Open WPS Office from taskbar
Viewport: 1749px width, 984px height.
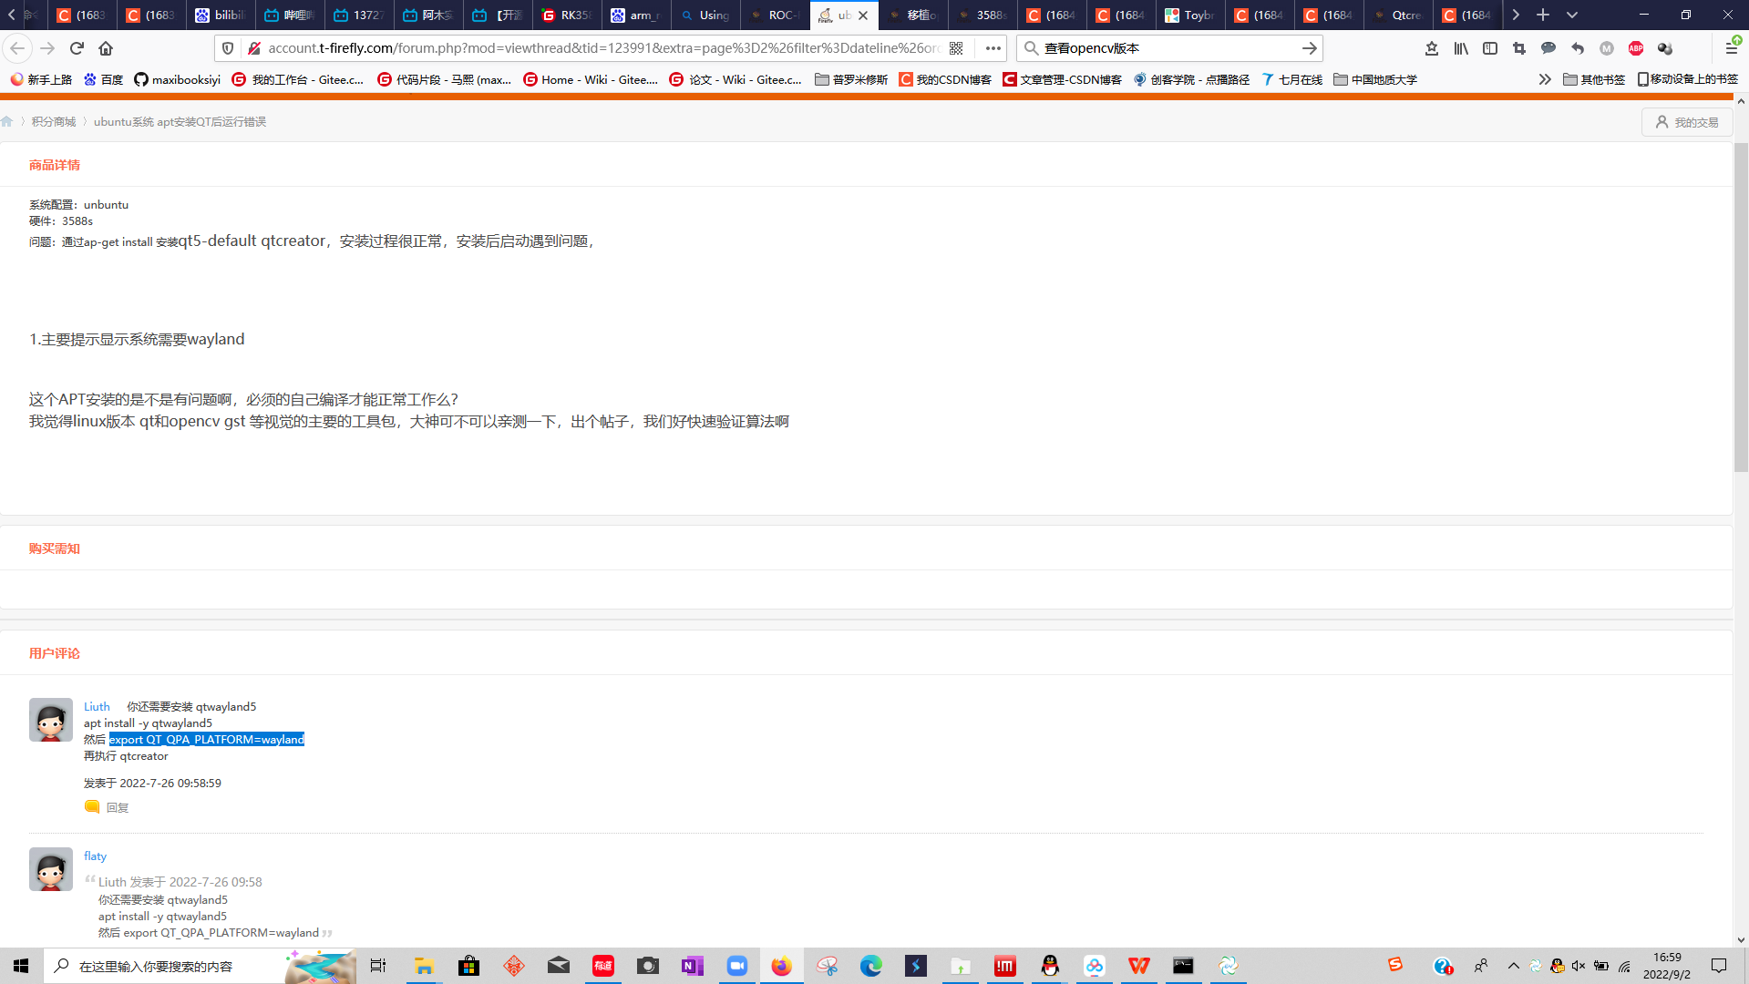click(x=1138, y=966)
